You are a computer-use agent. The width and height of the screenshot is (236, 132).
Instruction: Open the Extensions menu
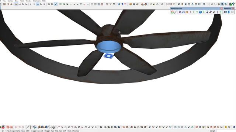(37, 1)
